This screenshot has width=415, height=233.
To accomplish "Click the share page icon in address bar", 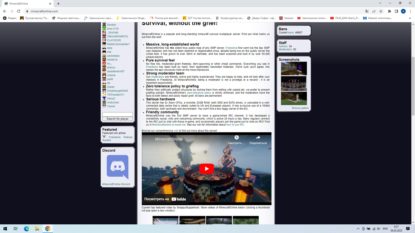I will coord(374,11).
